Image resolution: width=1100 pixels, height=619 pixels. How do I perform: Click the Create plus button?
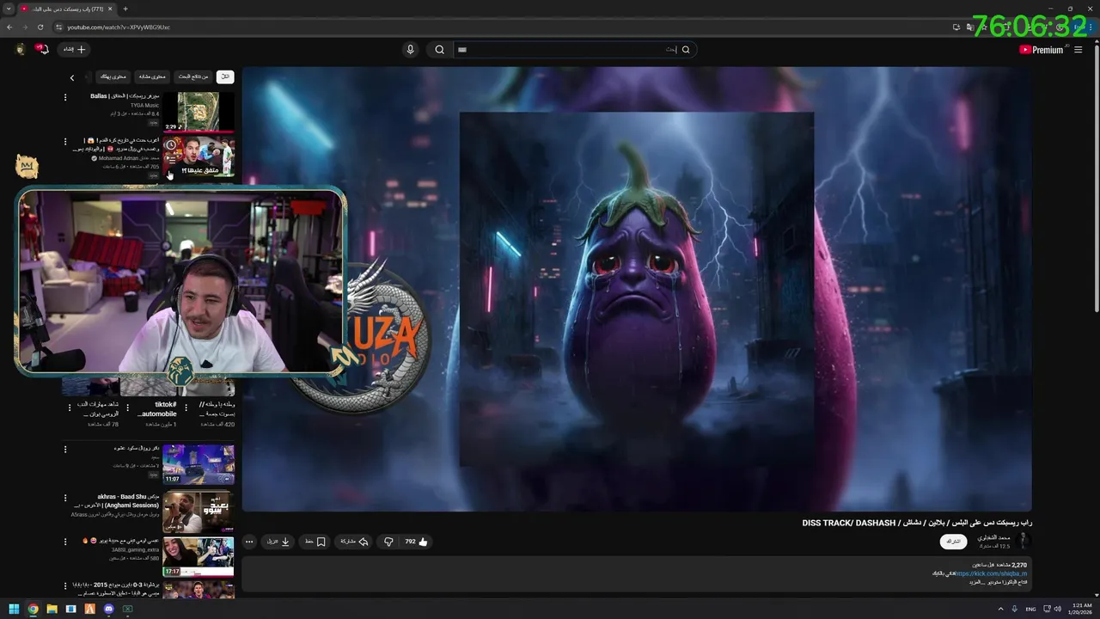[x=75, y=50]
